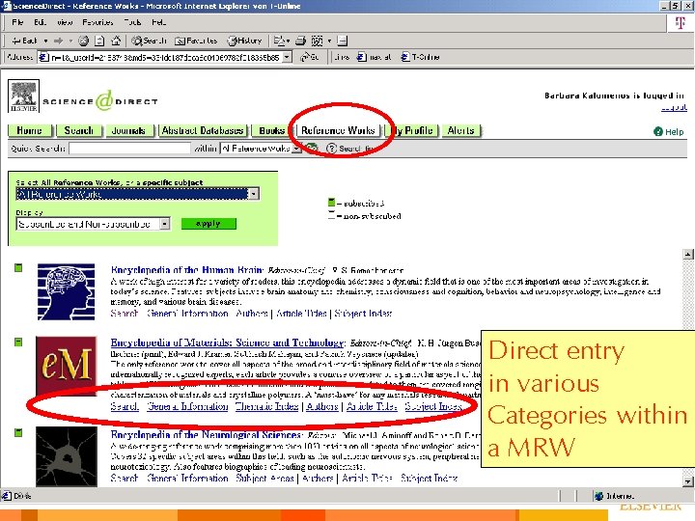
Task: Refresh the page via the Refresh icon
Action: [x=99, y=41]
